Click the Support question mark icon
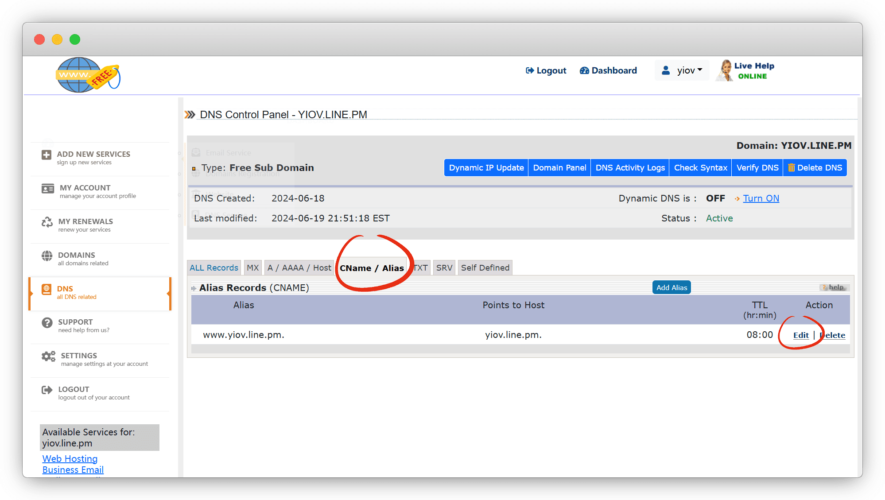 [x=47, y=323]
